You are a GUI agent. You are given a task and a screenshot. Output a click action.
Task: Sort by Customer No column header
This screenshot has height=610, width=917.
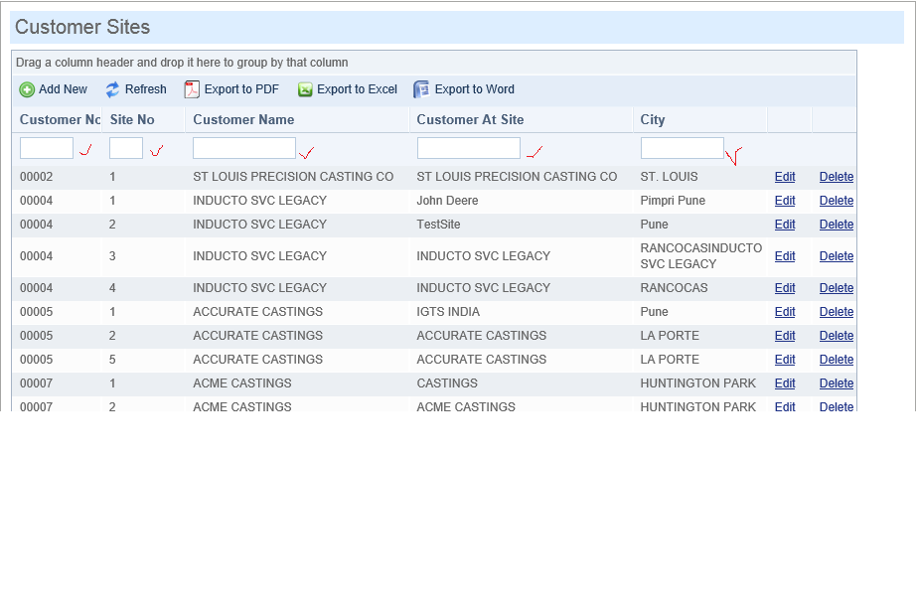pos(61,120)
